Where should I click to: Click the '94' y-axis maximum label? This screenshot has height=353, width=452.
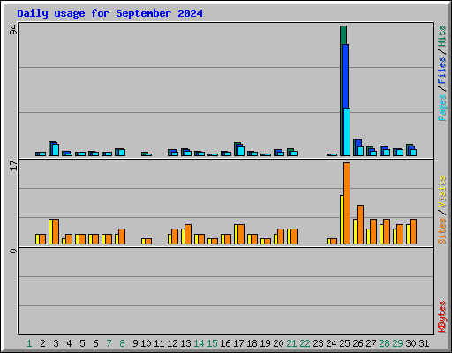coord(13,30)
